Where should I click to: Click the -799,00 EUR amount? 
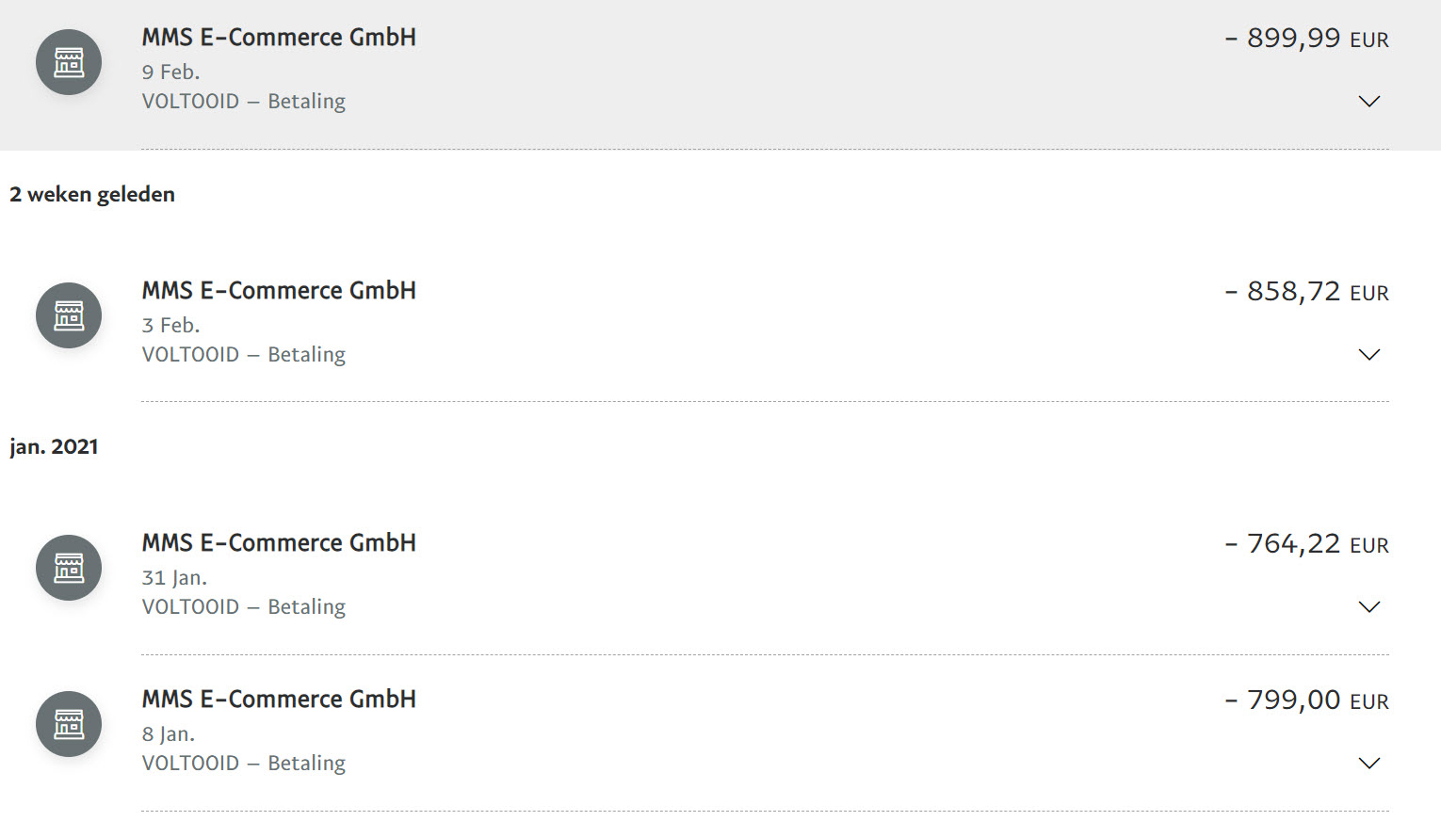[x=1306, y=700]
